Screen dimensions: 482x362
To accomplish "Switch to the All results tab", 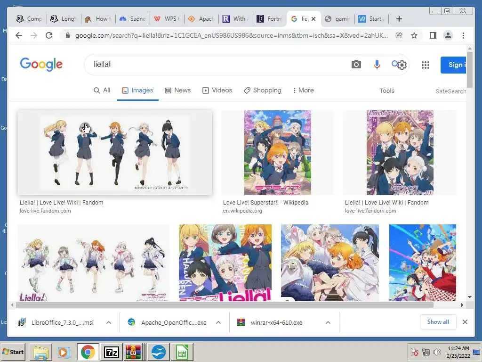I will (102, 90).
